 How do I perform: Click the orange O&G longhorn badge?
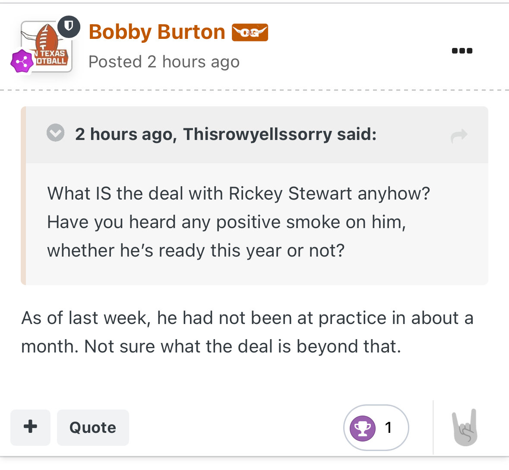click(250, 33)
